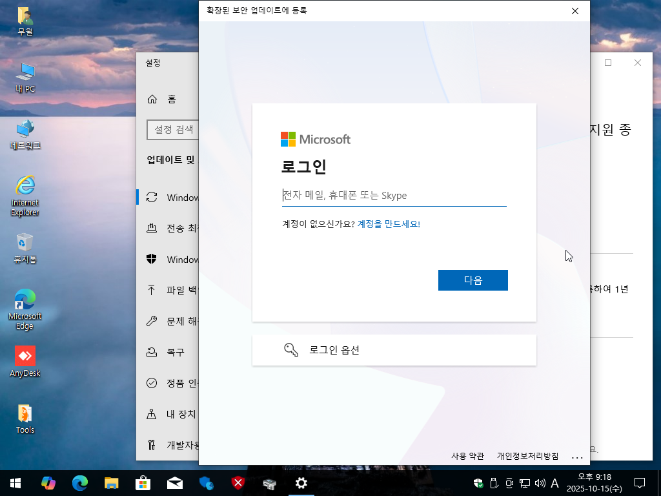Open Copilot from the taskbar
This screenshot has width=661, height=496.
48,483
